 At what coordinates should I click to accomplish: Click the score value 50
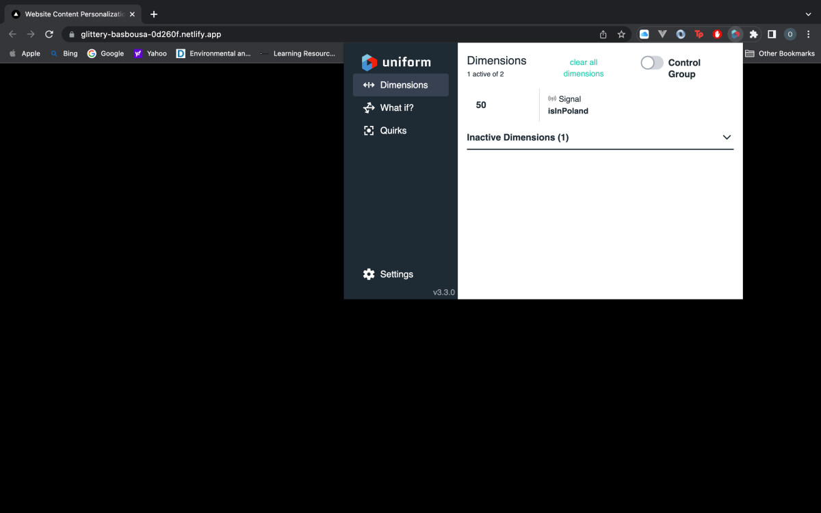point(481,105)
